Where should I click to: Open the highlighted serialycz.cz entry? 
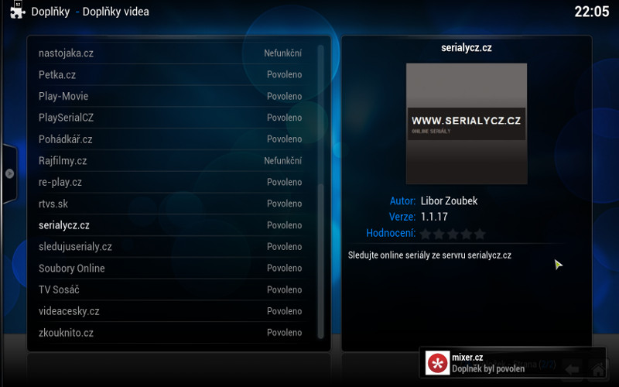click(x=171, y=225)
